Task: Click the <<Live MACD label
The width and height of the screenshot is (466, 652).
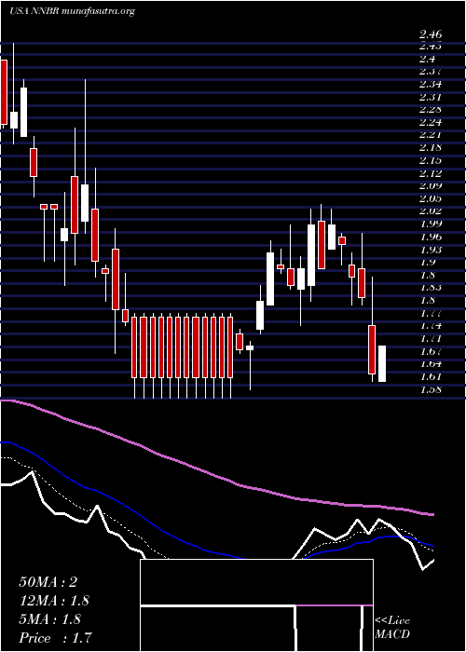Action: click(x=392, y=628)
